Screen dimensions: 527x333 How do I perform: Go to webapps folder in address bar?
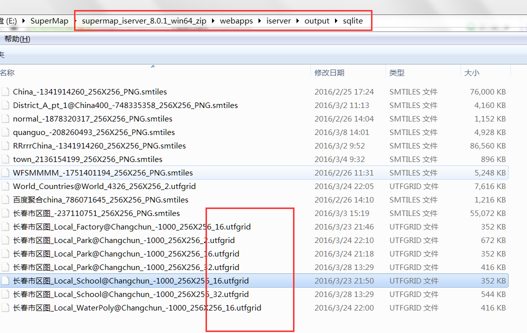(236, 21)
